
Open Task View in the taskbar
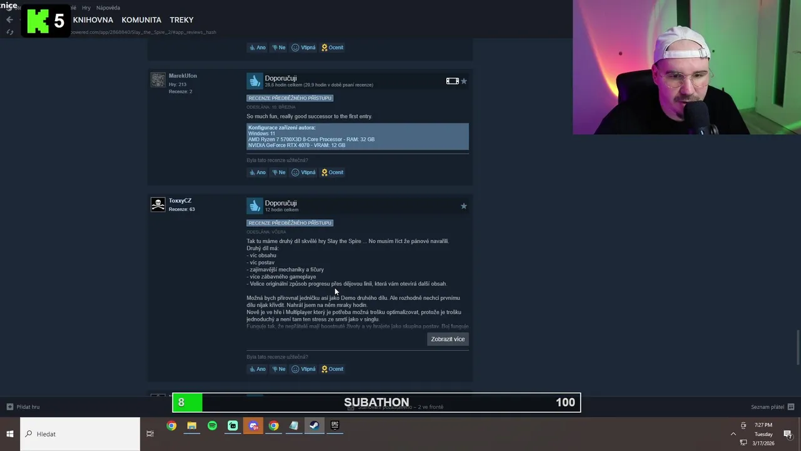pyautogui.click(x=150, y=433)
